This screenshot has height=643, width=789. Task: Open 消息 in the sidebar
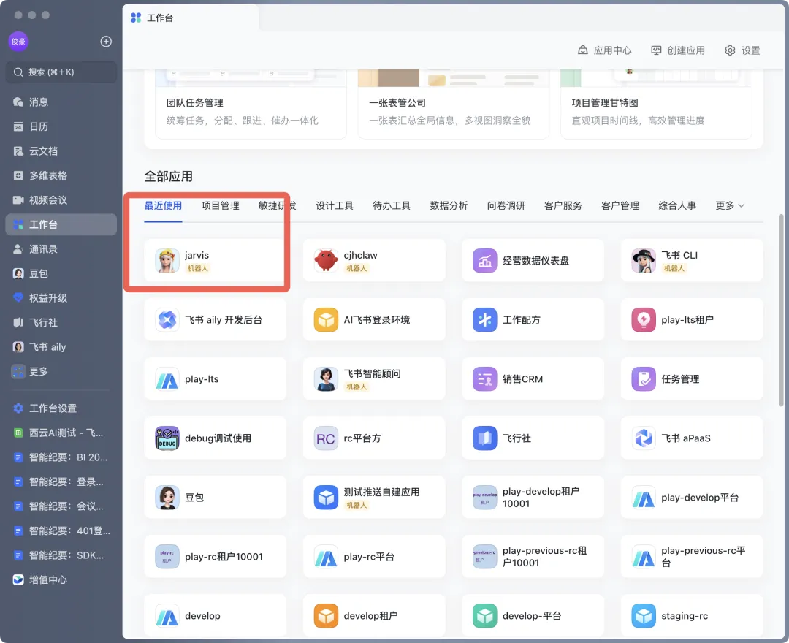click(61, 102)
